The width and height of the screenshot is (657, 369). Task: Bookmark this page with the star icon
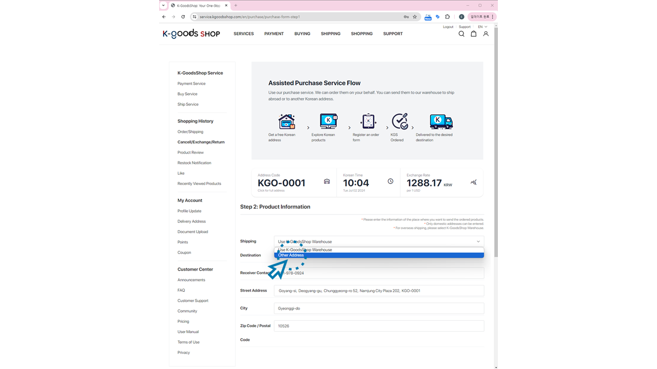[x=415, y=17]
